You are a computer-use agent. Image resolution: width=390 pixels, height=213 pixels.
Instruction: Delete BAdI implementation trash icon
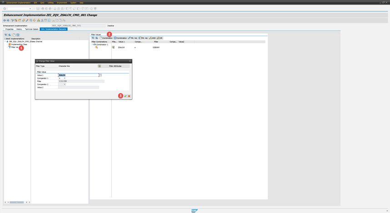coord(18,35)
